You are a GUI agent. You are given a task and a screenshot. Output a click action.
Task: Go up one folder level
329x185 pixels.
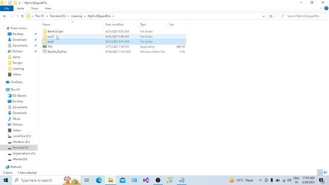coord(22,16)
